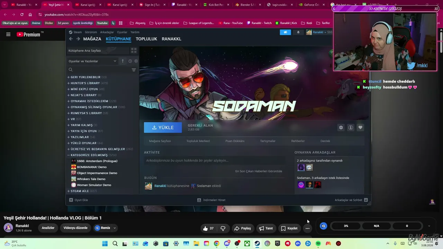This screenshot has height=249, width=443.
Task: Reload the browser page
Action: [22, 15]
